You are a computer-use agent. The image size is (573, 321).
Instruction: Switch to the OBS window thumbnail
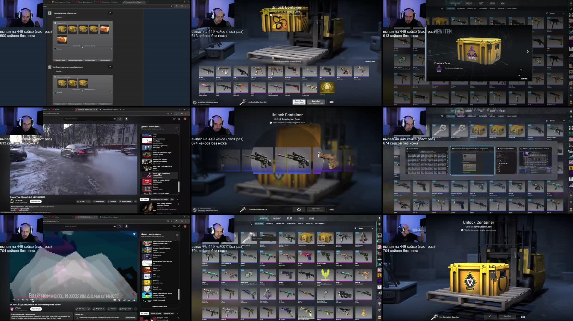pyautogui.click(x=536, y=161)
